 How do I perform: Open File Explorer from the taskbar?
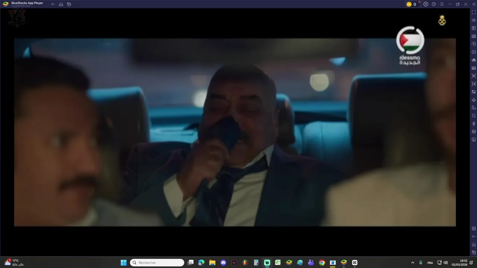click(212, 262)
